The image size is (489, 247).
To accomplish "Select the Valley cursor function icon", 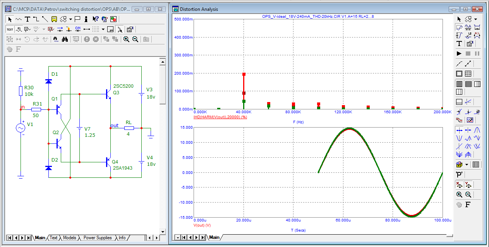I will tap(459, 138).
